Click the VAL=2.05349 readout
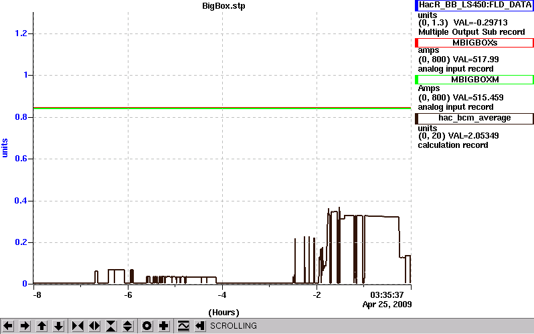The width and height of the screenshot is (534, 334). [x=473, y=136]
